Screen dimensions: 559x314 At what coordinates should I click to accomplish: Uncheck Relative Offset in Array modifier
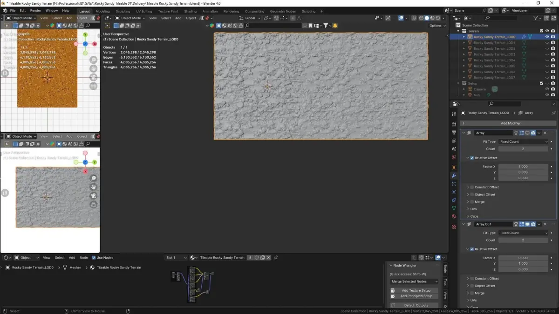click(x=472, y=158)
